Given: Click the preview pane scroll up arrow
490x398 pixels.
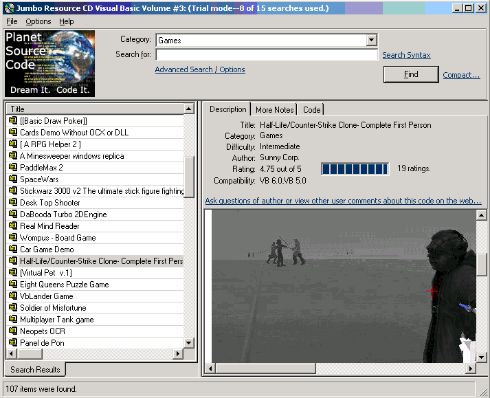Looking at the screenshot, I should pyautogui.click(x=481, y=215).
